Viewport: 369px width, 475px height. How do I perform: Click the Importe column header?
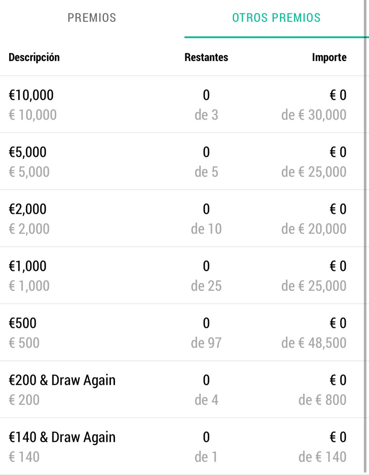pyautogui.click(x=329, y=57)
